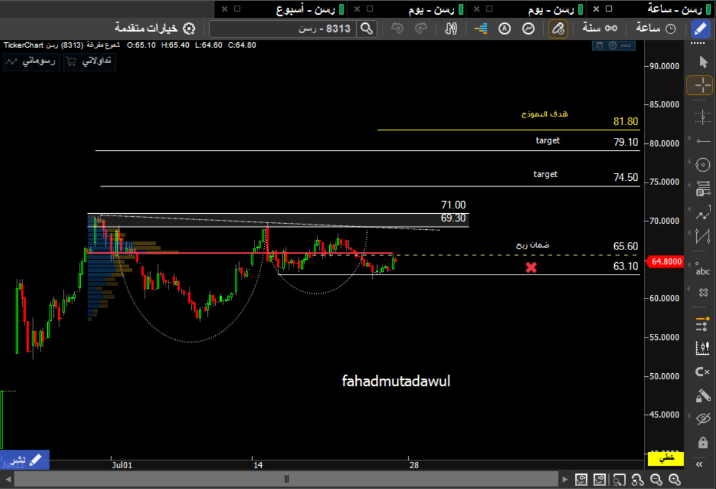Reset zoom with the rotating magnifier icon
This screenshot has height=489, width=716.
click(638, 479)
